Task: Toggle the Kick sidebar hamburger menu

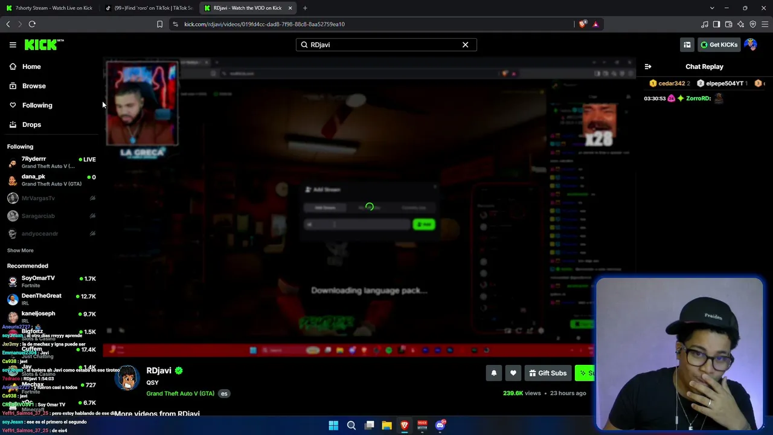Action: click(x=13, y=45)
